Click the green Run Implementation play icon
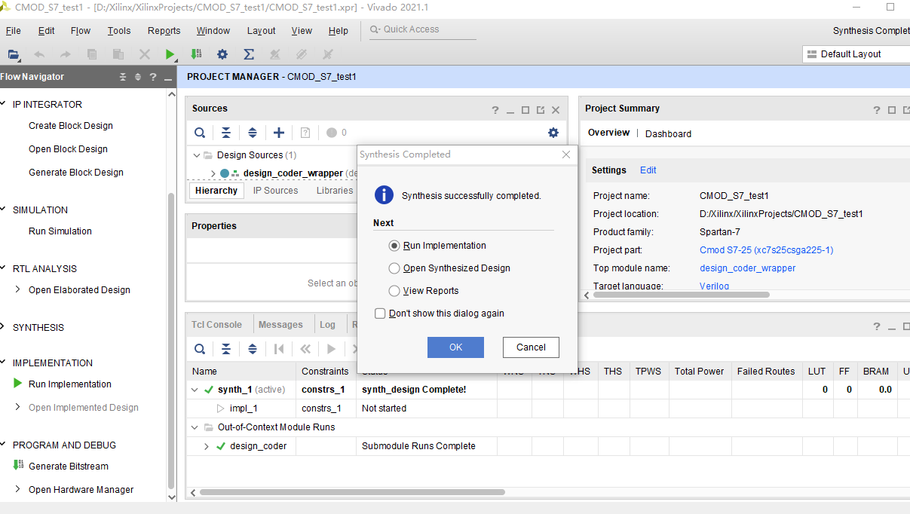 tap(18, 384)
